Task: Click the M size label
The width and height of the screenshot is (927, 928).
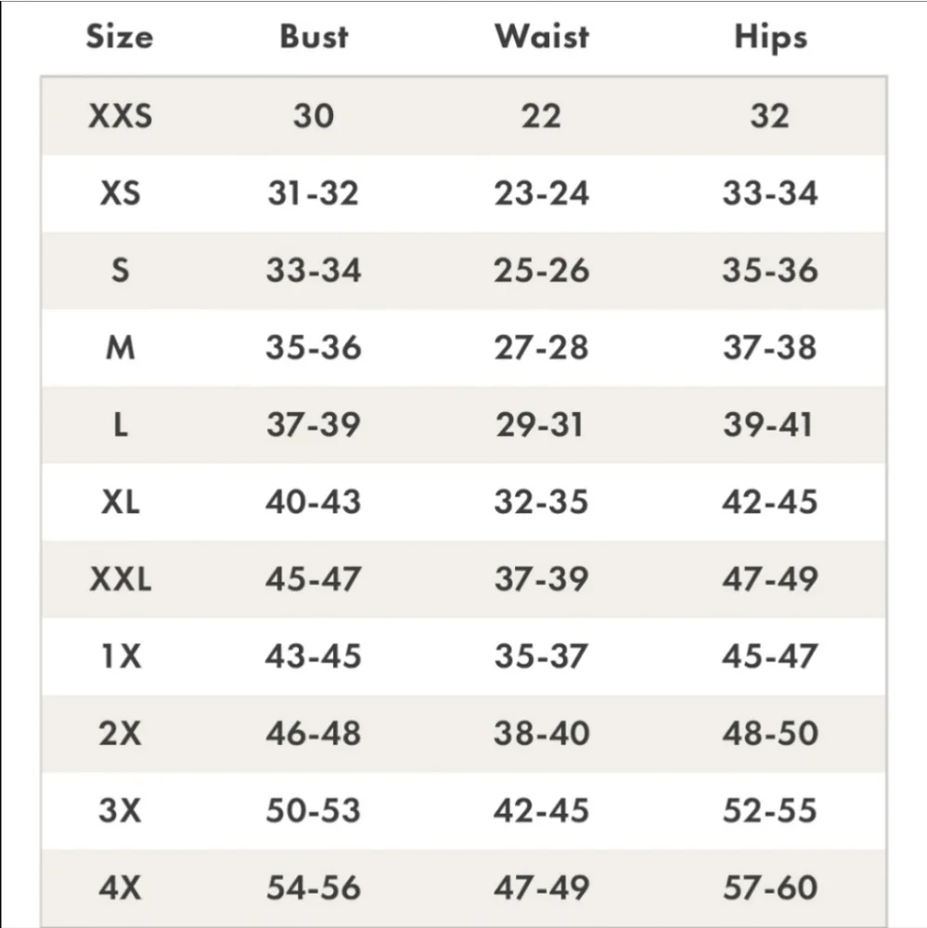Action: (121, 348)
